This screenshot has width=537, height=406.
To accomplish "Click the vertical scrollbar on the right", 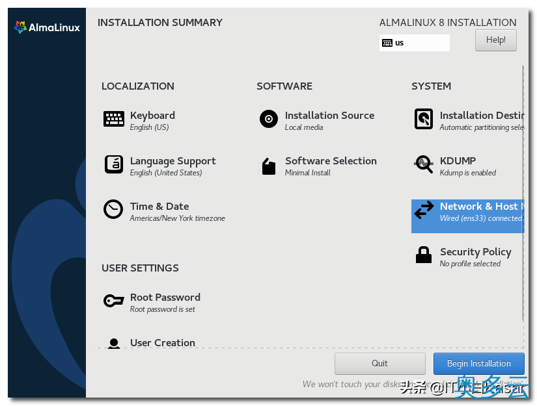I will pos(522,195).
